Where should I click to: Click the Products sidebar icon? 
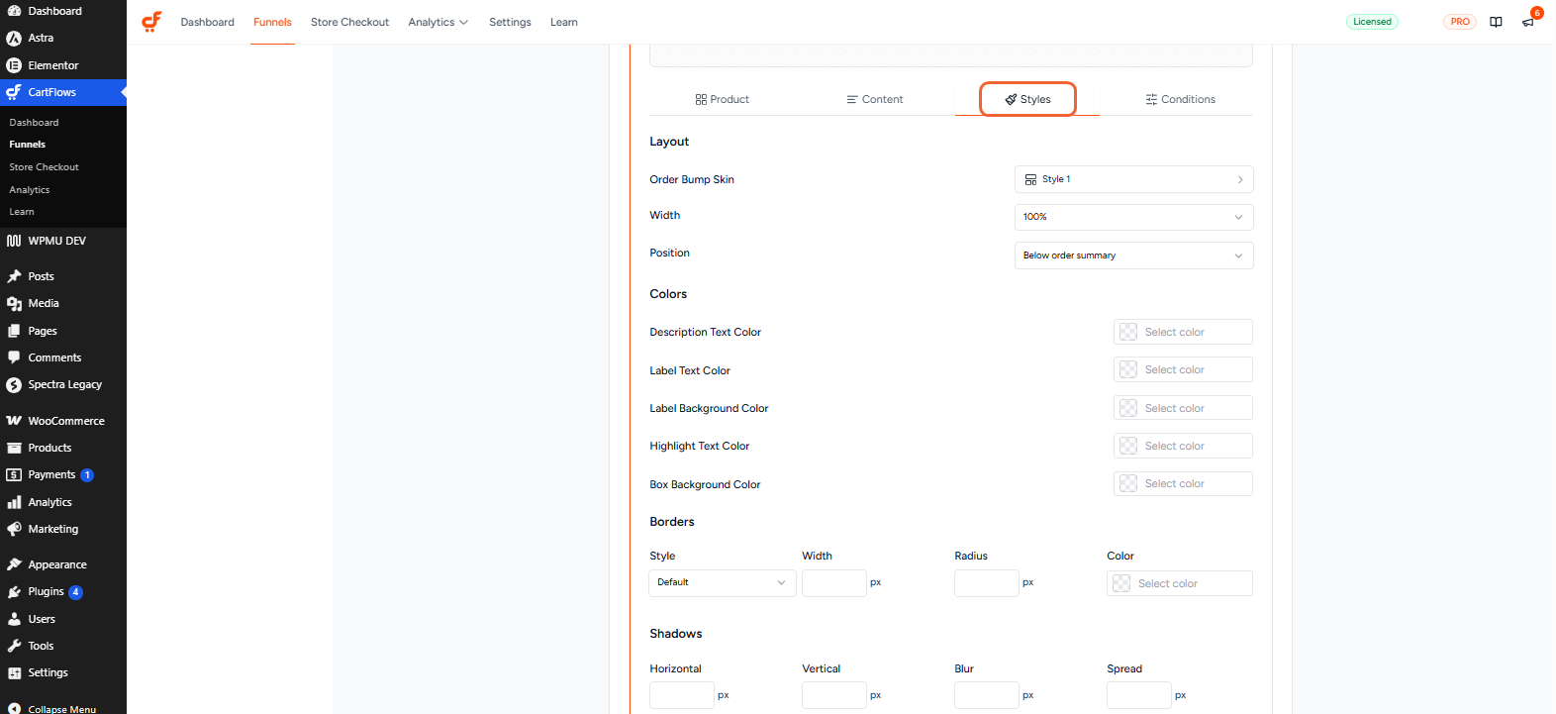(14, 448)
